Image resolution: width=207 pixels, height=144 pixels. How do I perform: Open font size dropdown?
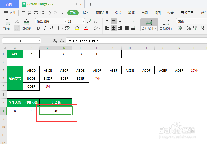[x=83, y=21]
